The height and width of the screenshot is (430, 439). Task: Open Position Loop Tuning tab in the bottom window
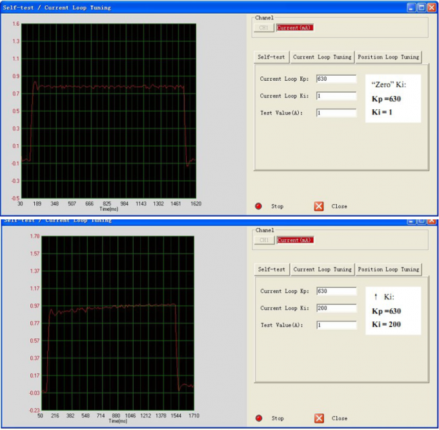pos(387,269)
